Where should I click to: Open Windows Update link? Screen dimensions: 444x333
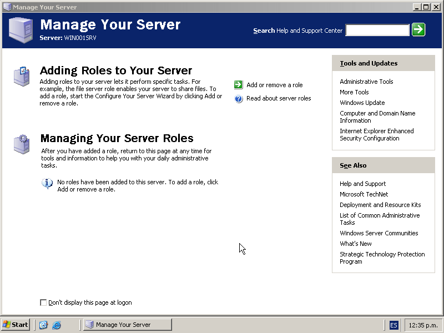(362, 103)
